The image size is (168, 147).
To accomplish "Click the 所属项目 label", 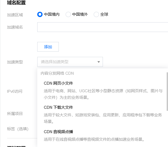I will (15, 114).
